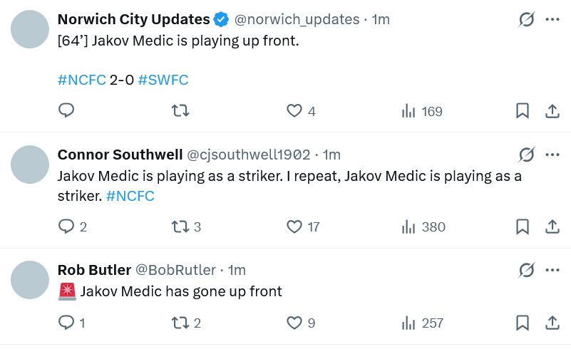Open more options on Rob Butler's tweet
This screenshot has height=349, width=571.
[552, 270]
